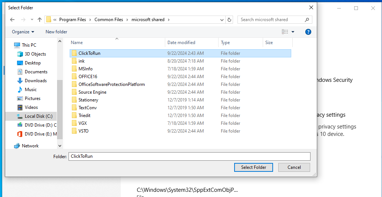Click the Back navigation arrow
The width and height of the screenshot is (382, 197).
pos(12,20)
